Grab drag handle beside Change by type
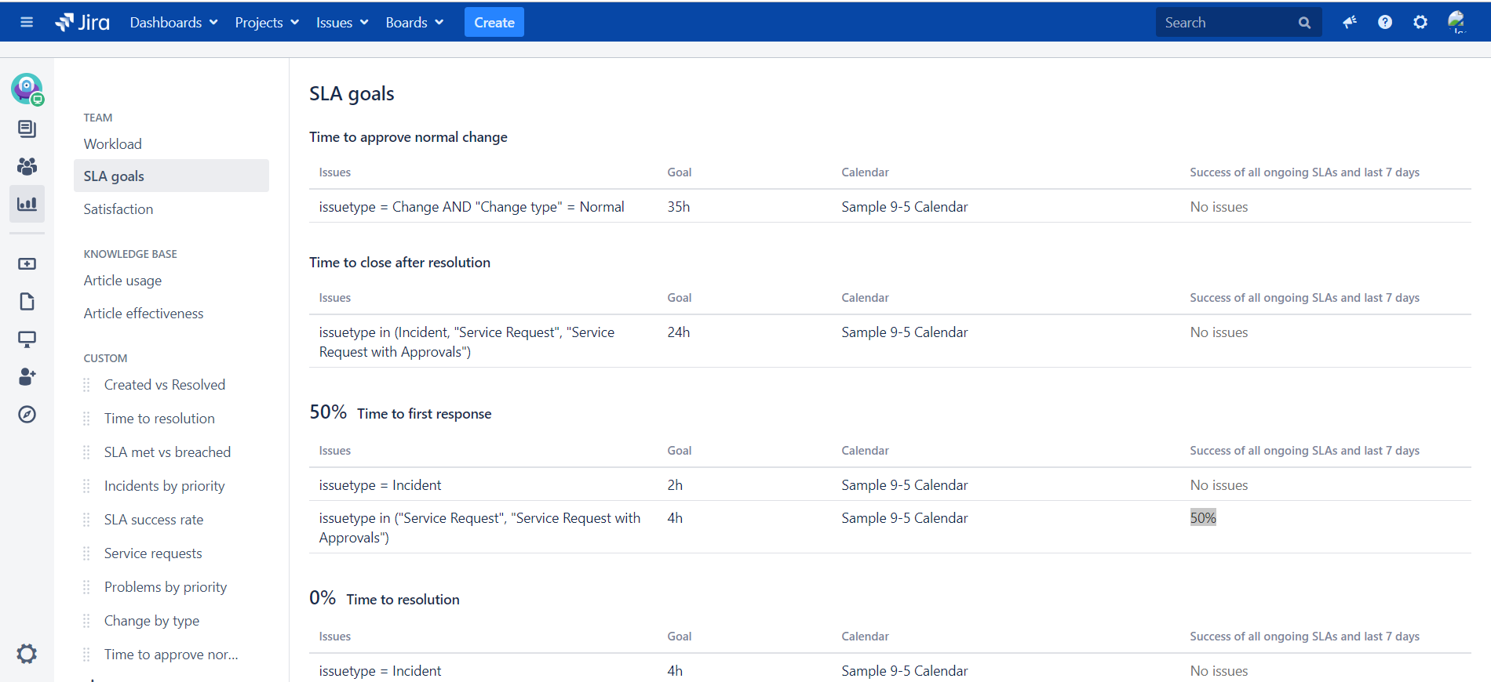Viewport: 1491px width, 682px height. pos(86,621)
